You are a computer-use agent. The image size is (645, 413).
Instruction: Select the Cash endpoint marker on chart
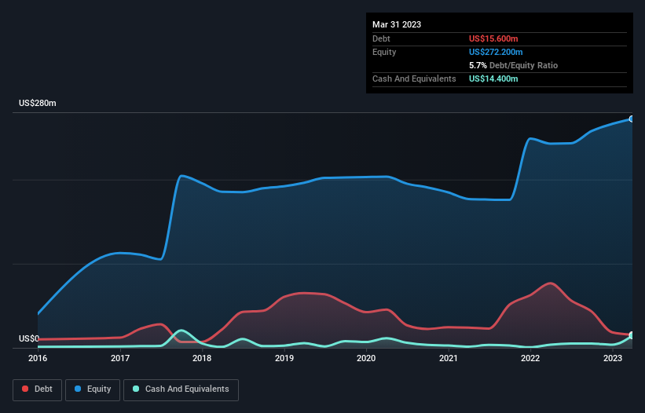(x=632, y=336)
